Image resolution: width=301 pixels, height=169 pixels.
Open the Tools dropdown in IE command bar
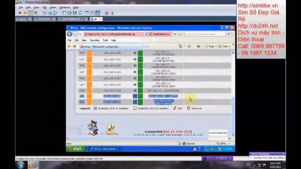point(224,46)
